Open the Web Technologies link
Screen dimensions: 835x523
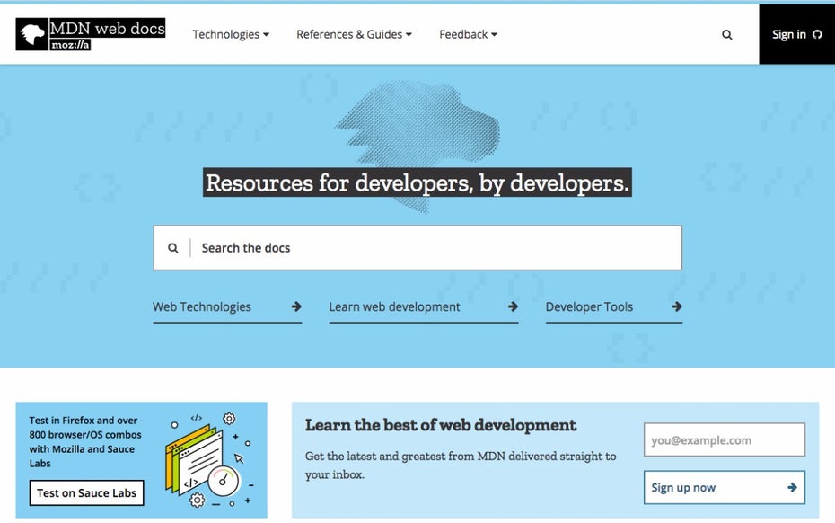pyautogui.click(x=202, y=306)
